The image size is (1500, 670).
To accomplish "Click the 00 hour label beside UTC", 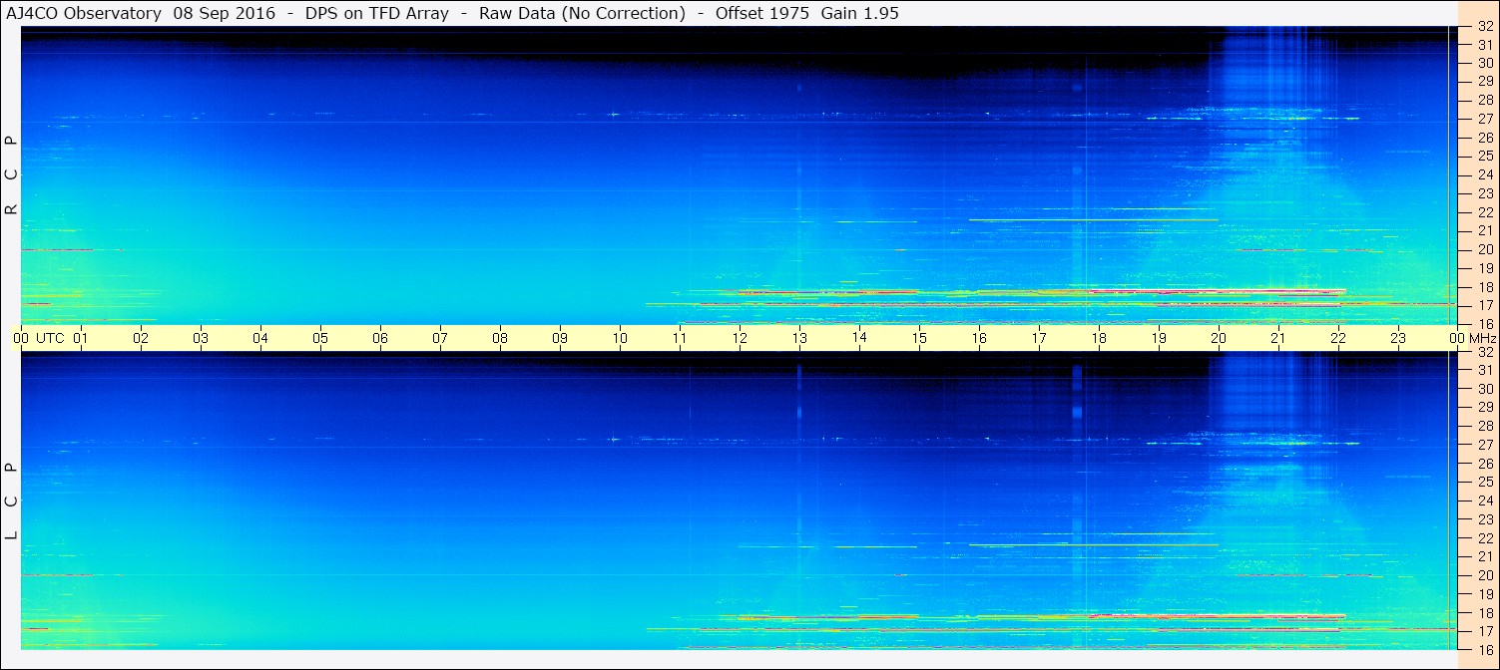I will pos(21,338).
